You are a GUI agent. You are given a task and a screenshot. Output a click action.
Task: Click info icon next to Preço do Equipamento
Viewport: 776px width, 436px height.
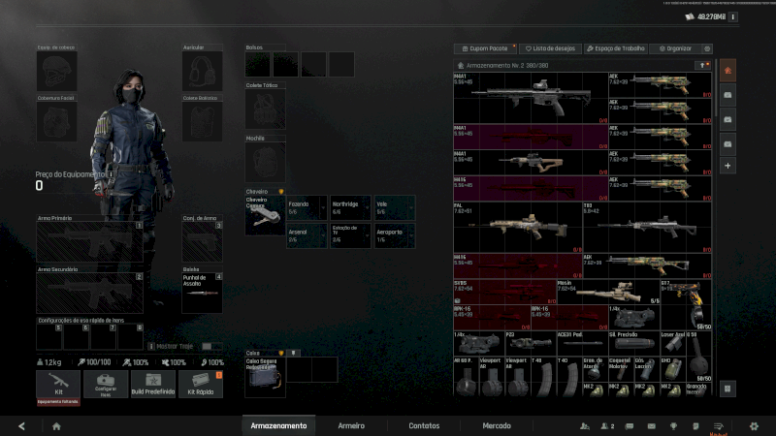[111, 174]
